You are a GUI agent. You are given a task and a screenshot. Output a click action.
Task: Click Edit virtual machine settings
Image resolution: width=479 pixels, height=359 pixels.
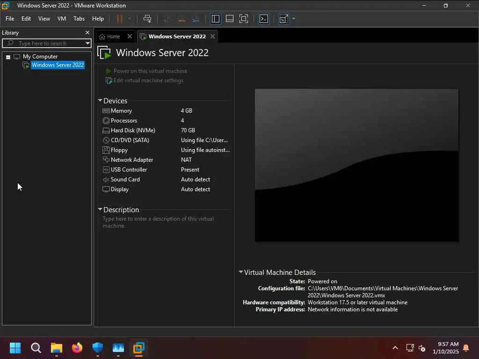click(148, 80)
